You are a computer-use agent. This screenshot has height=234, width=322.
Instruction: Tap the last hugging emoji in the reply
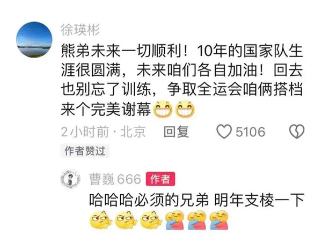coord(219,220)
